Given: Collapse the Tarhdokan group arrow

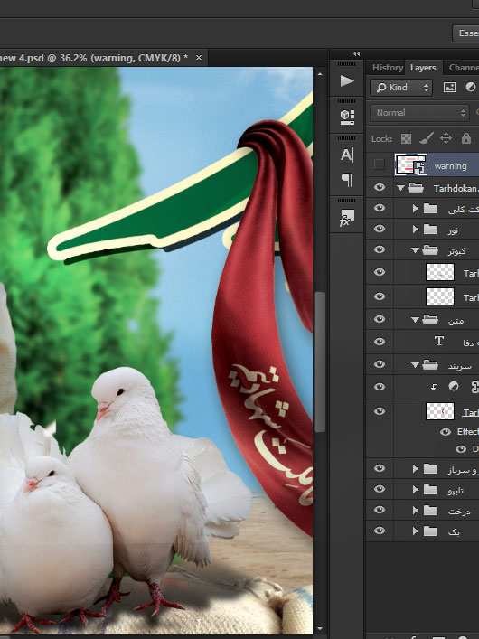Looking at the screenshot, I should pyautogui.click(x=400, y=188).
